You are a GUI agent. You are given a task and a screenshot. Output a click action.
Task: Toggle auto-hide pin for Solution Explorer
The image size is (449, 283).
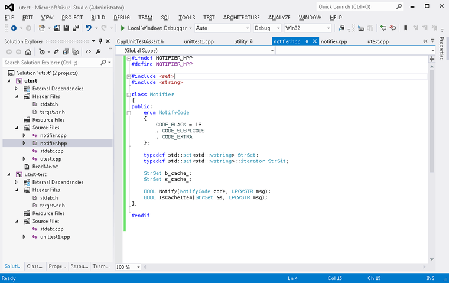(101, 41)
